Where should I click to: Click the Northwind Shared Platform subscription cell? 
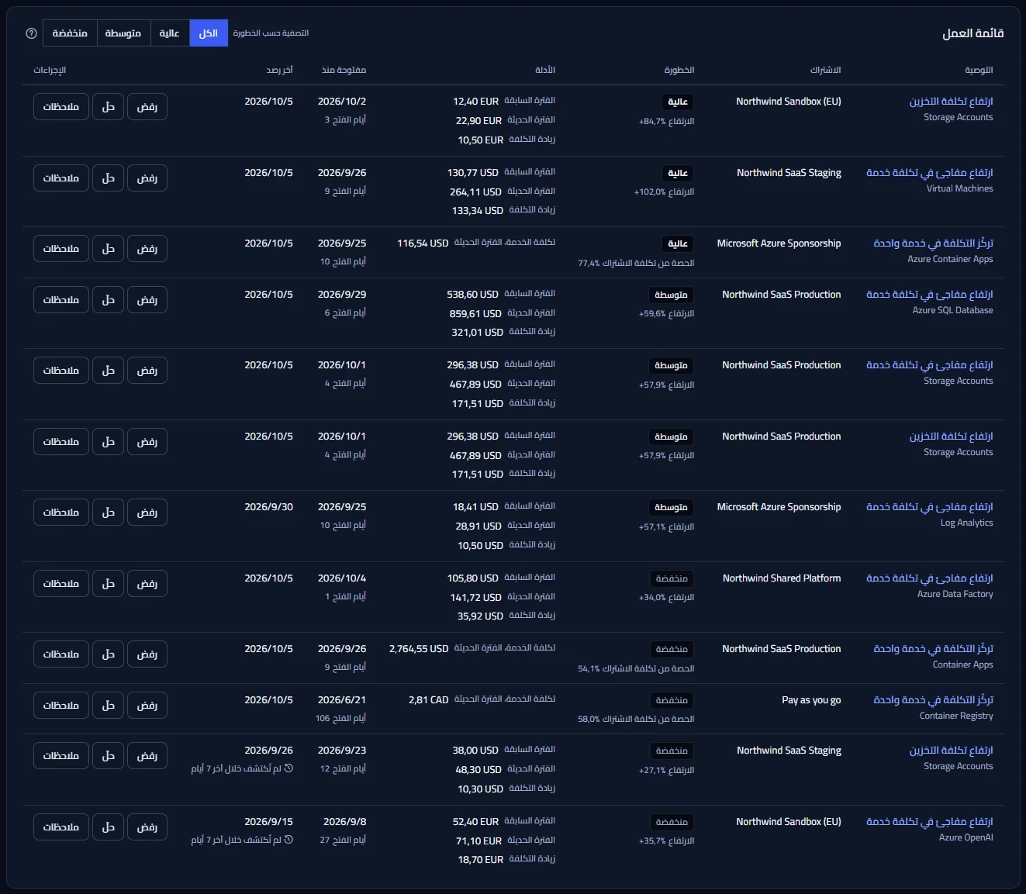pos(782,578)
